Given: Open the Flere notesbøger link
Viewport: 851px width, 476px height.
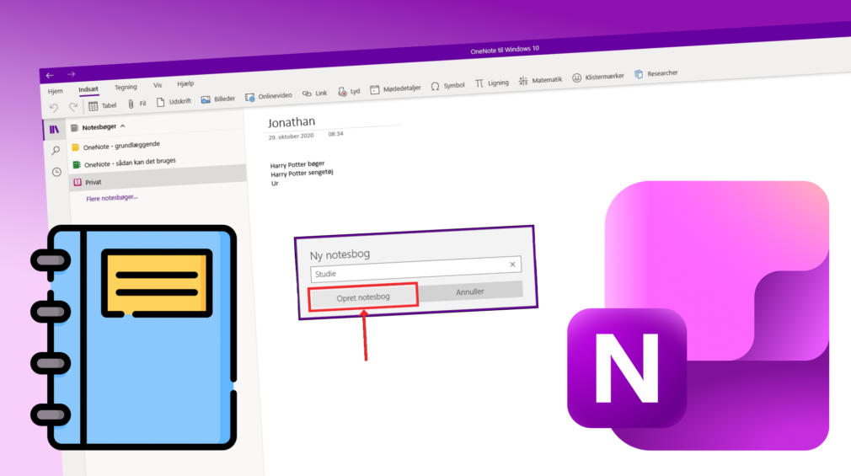Looking at the screenshot, I should pyautogui.click(x=112, y=198).
